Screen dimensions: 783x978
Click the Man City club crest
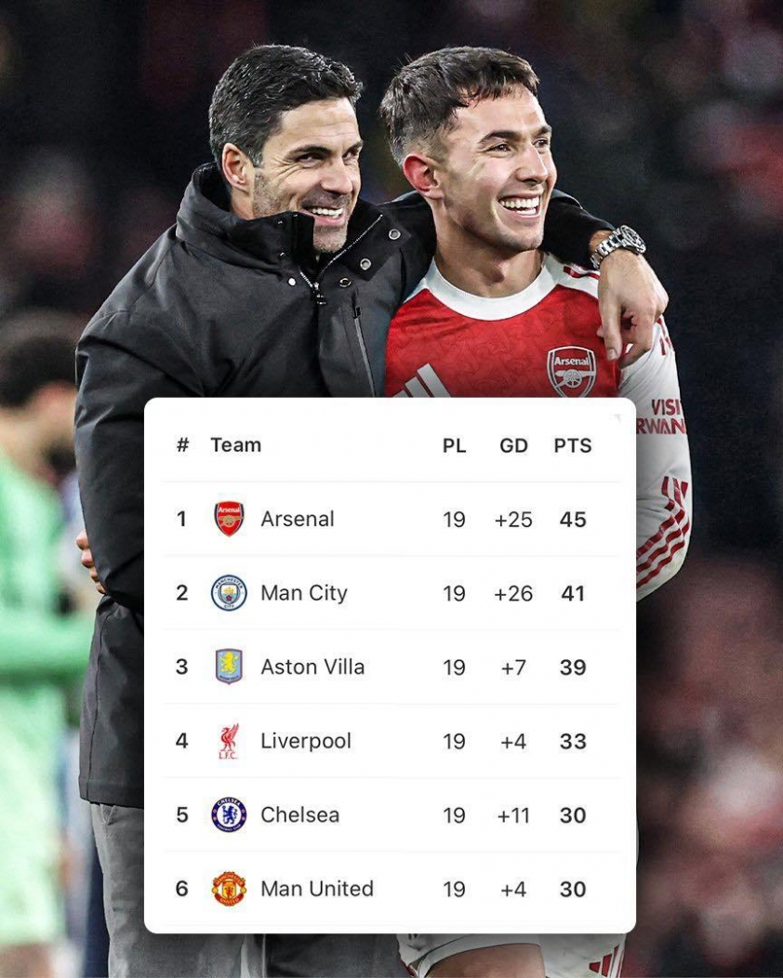229,593
